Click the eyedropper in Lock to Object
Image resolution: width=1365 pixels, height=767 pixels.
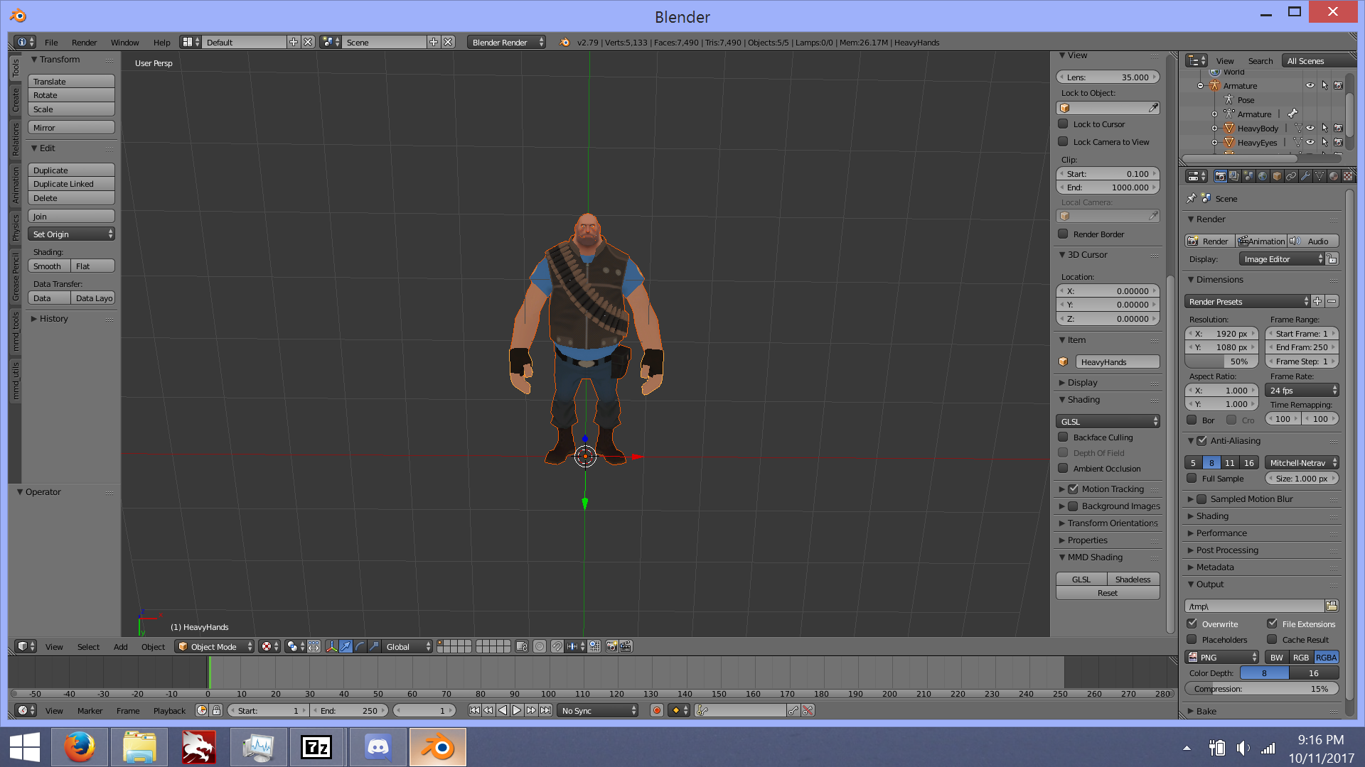click(1153, 108)
